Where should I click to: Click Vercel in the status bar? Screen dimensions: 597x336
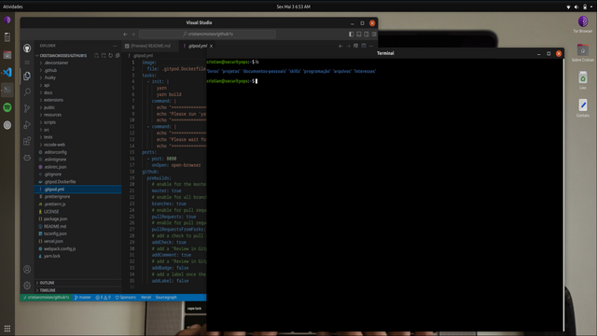point(146,298)
